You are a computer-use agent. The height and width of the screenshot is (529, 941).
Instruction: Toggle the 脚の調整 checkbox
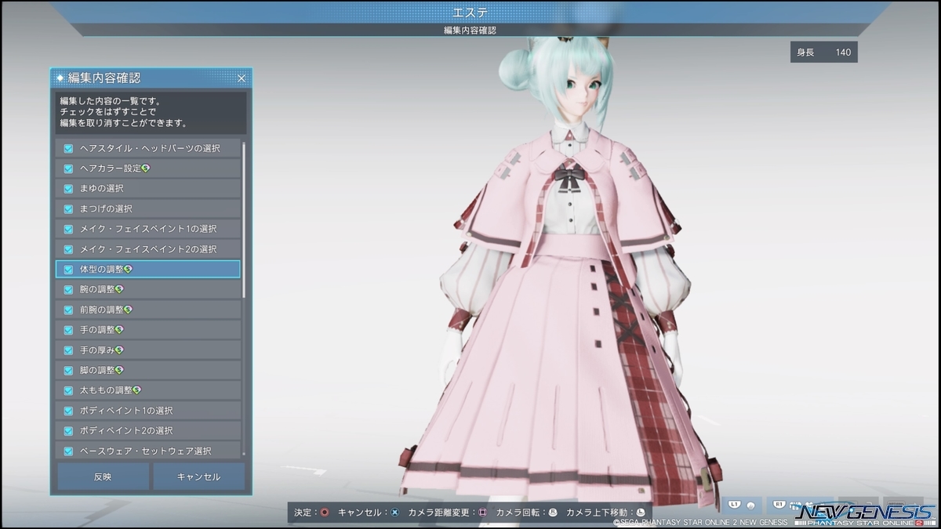coord(68,370)
